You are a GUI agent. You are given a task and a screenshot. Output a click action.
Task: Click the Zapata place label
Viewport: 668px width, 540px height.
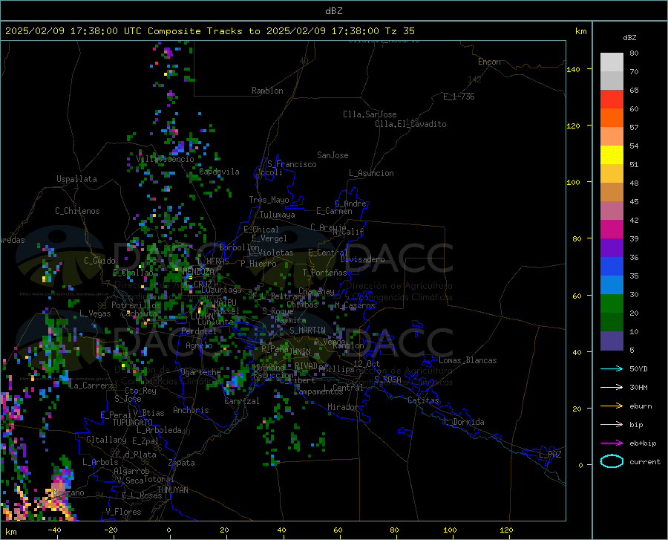point(181,463)
